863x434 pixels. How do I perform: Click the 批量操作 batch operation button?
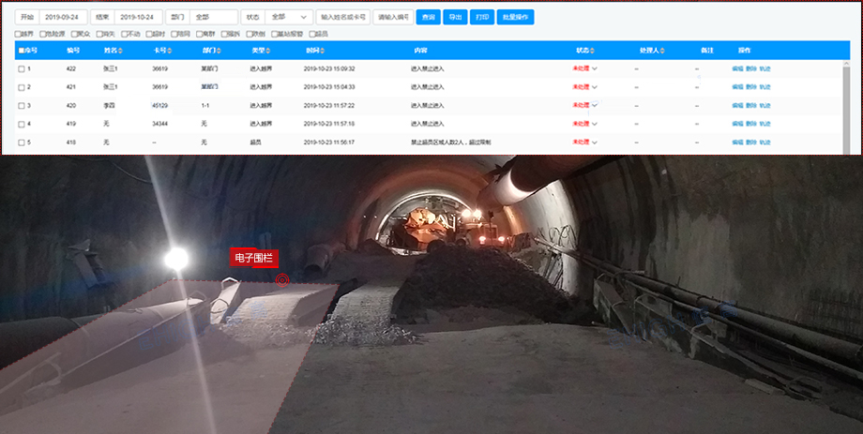(515, 17)
